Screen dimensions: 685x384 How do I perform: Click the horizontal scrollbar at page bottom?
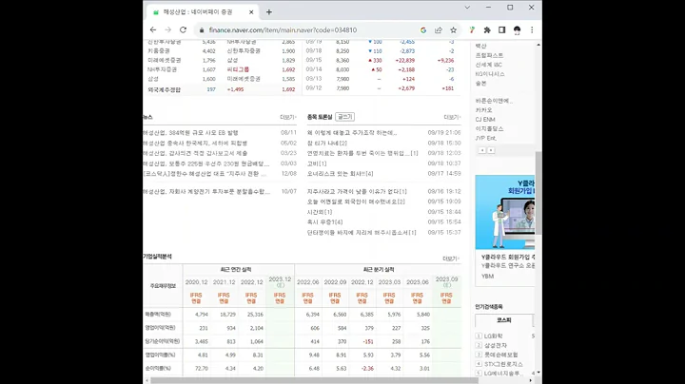(314, 380)
